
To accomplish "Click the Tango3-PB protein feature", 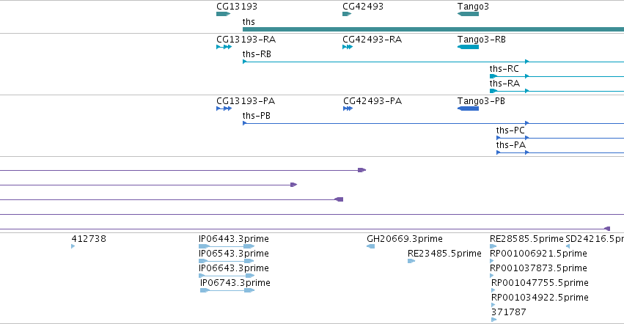I will pyautogui.click(x=468, y=108).
